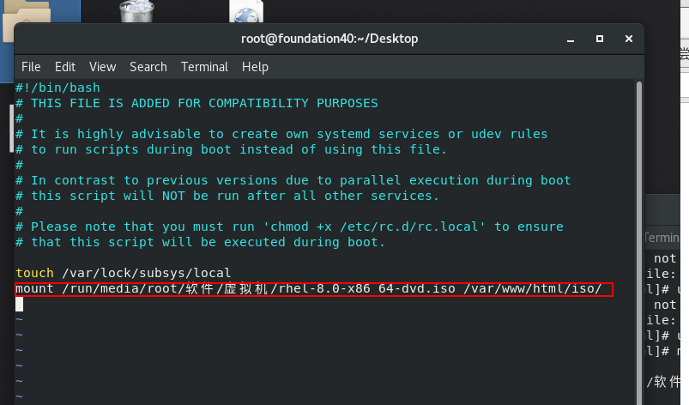This screenshot has height=405, width=689.
Task: Close the terminal window
Action: (629, 39)
